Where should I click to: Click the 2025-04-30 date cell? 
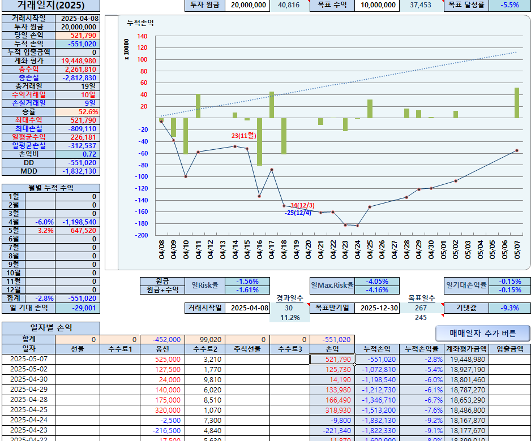29,379
